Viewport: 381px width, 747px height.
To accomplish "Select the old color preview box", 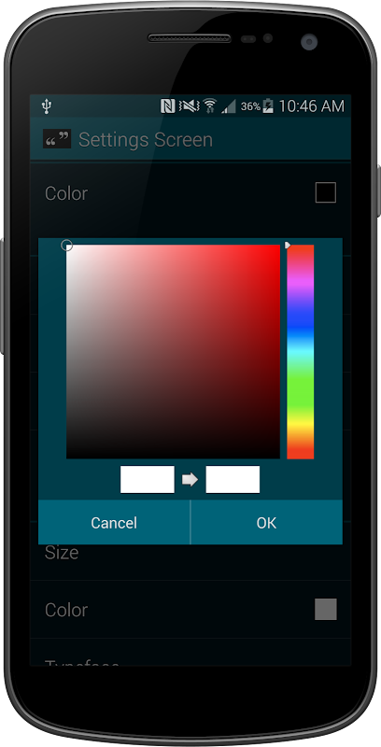I will 148,479.
